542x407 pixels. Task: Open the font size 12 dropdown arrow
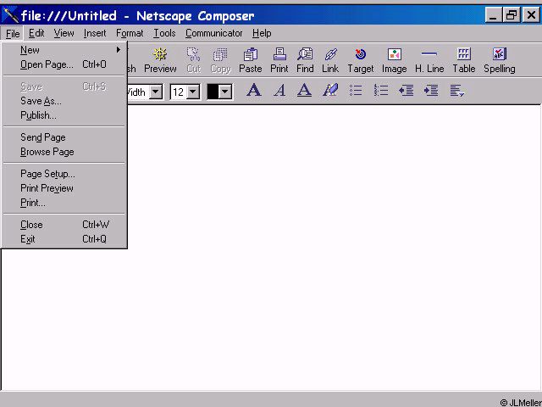pyautogui.click(x=193, y=92)
